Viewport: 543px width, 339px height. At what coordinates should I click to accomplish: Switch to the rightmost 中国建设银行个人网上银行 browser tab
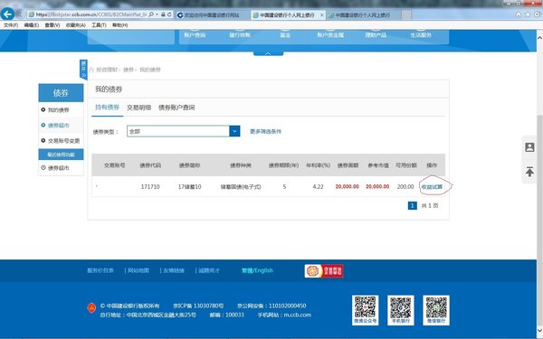363,14
